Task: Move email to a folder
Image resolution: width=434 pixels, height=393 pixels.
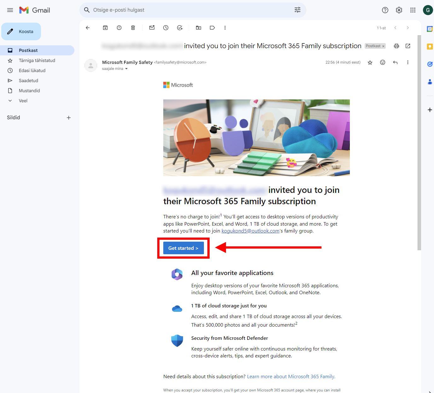Action: (199, 28)
